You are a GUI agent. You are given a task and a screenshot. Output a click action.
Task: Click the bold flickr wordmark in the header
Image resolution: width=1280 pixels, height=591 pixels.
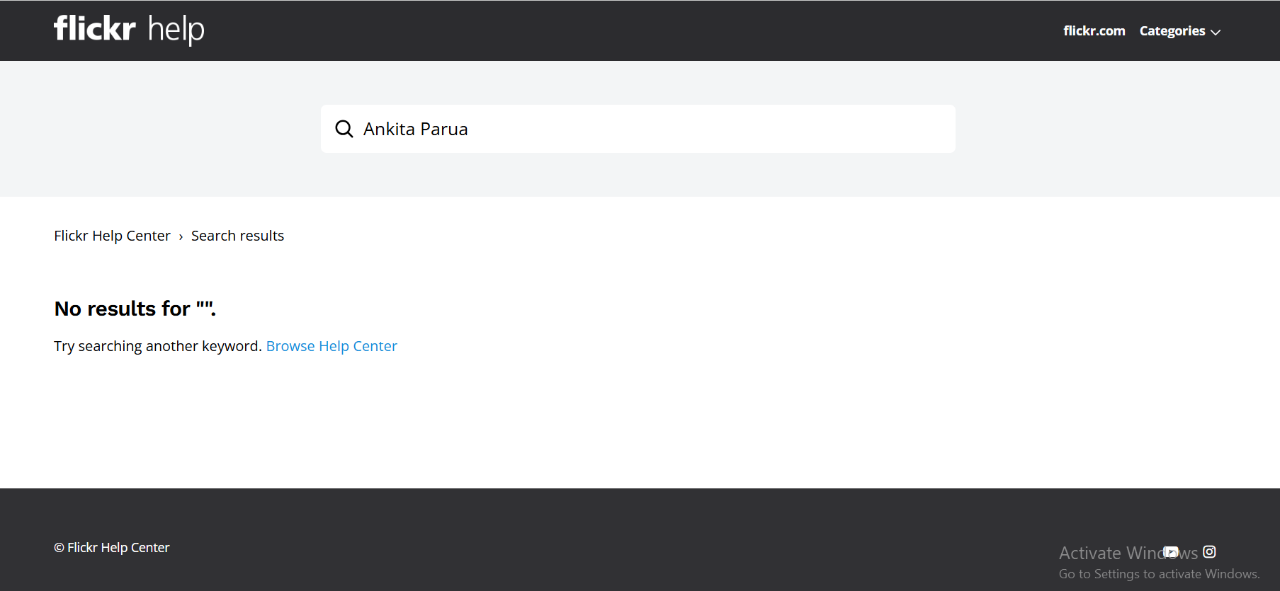94,29
